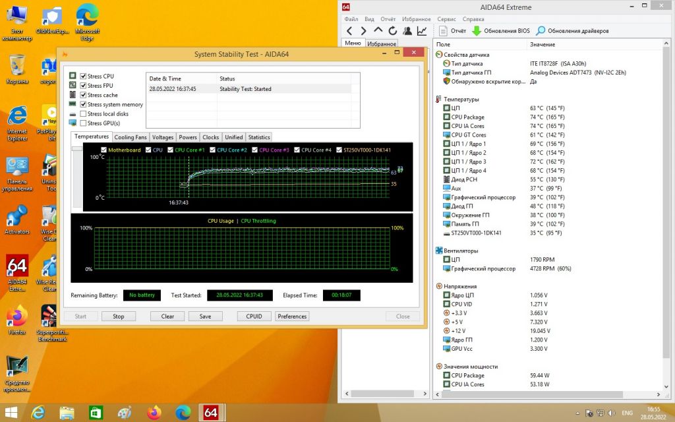The height and width of the screenshot is (422, 675).
Task: Click the Отчёт report toolbar button
Action: coord(452,31)
